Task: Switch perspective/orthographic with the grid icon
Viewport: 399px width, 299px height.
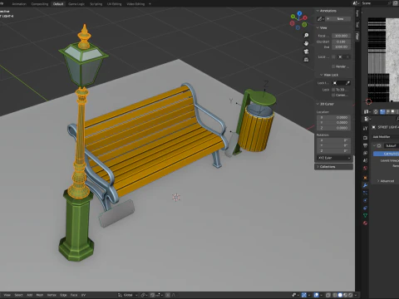Action: (306, 60)
